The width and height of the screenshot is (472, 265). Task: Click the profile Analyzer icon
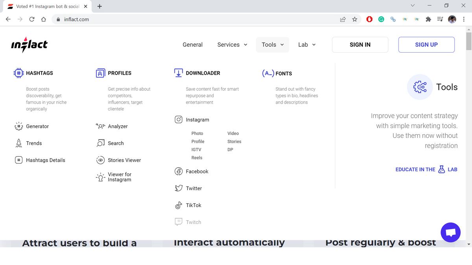tap(101, 126)
